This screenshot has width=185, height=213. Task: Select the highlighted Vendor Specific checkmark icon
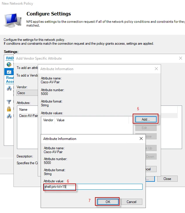[x=9, y=72]
